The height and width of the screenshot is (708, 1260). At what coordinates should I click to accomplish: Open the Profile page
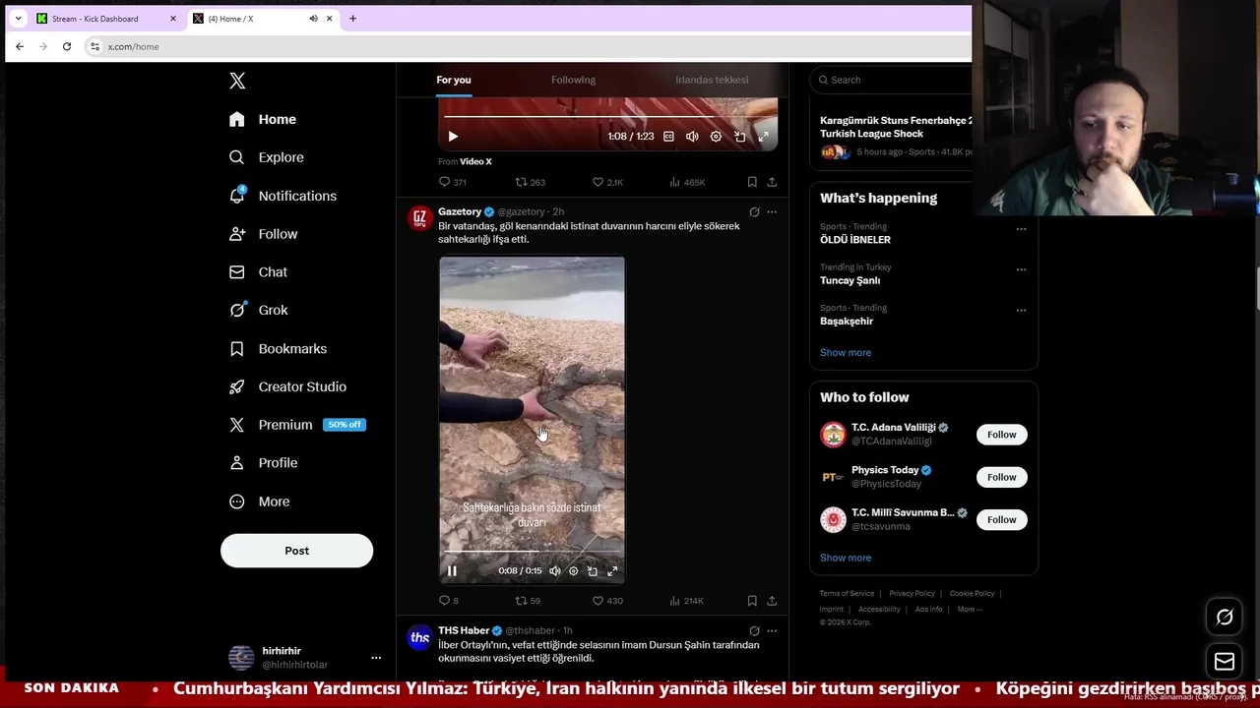tap(263, 463)
